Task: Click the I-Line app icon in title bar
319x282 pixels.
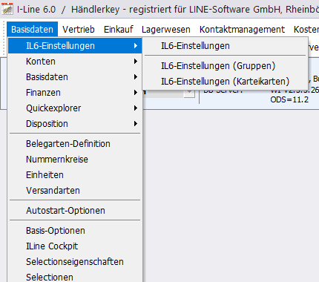Action: click(7, 9)
